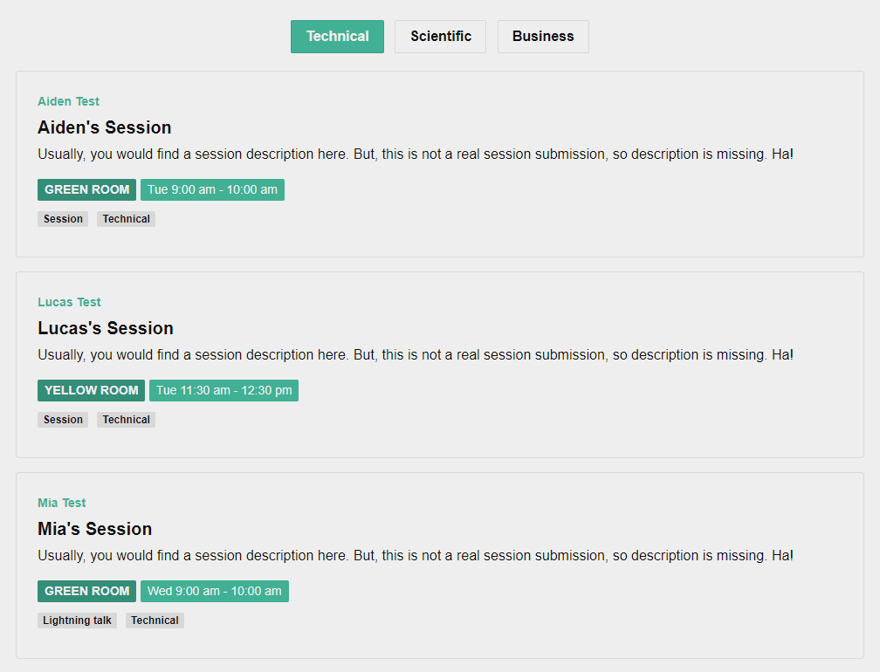The height and width of the screenshot is (672, 880).
Task: Open speaker Mia Test link
Action: click(x=61, y=503)
